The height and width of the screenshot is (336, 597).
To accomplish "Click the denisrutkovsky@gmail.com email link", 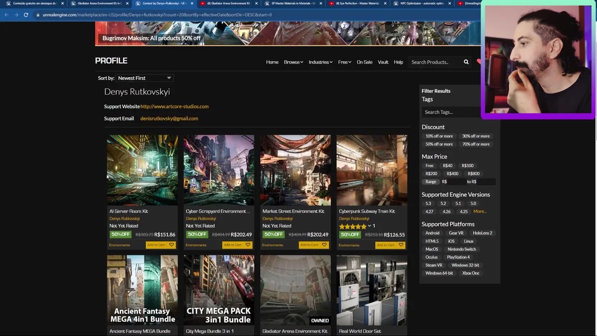I will 169,118.
